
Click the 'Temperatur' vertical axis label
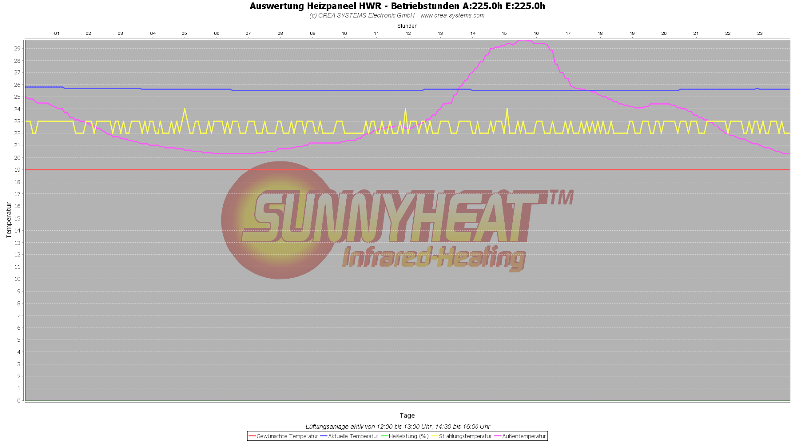[8, 220]
